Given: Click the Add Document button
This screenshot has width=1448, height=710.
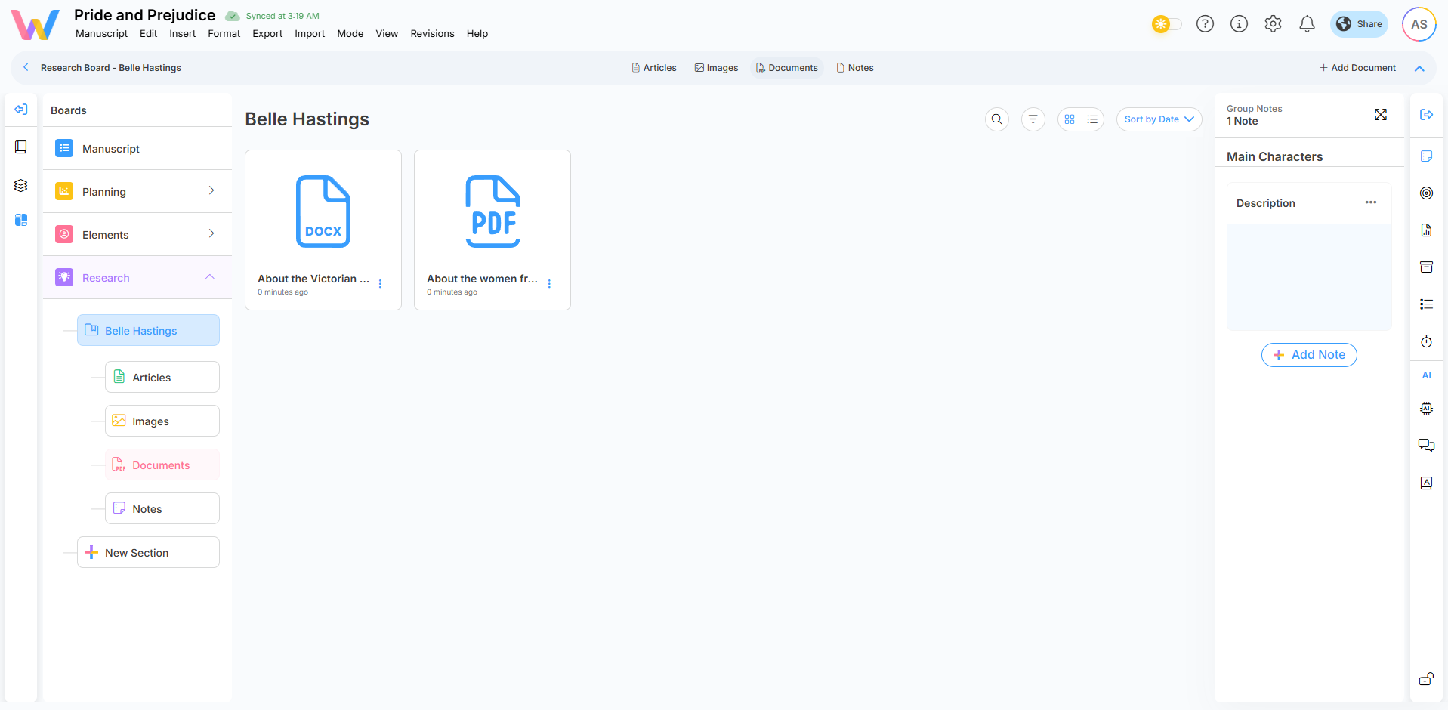Looking at the screenshot, I should click(x=1357, y=68).
